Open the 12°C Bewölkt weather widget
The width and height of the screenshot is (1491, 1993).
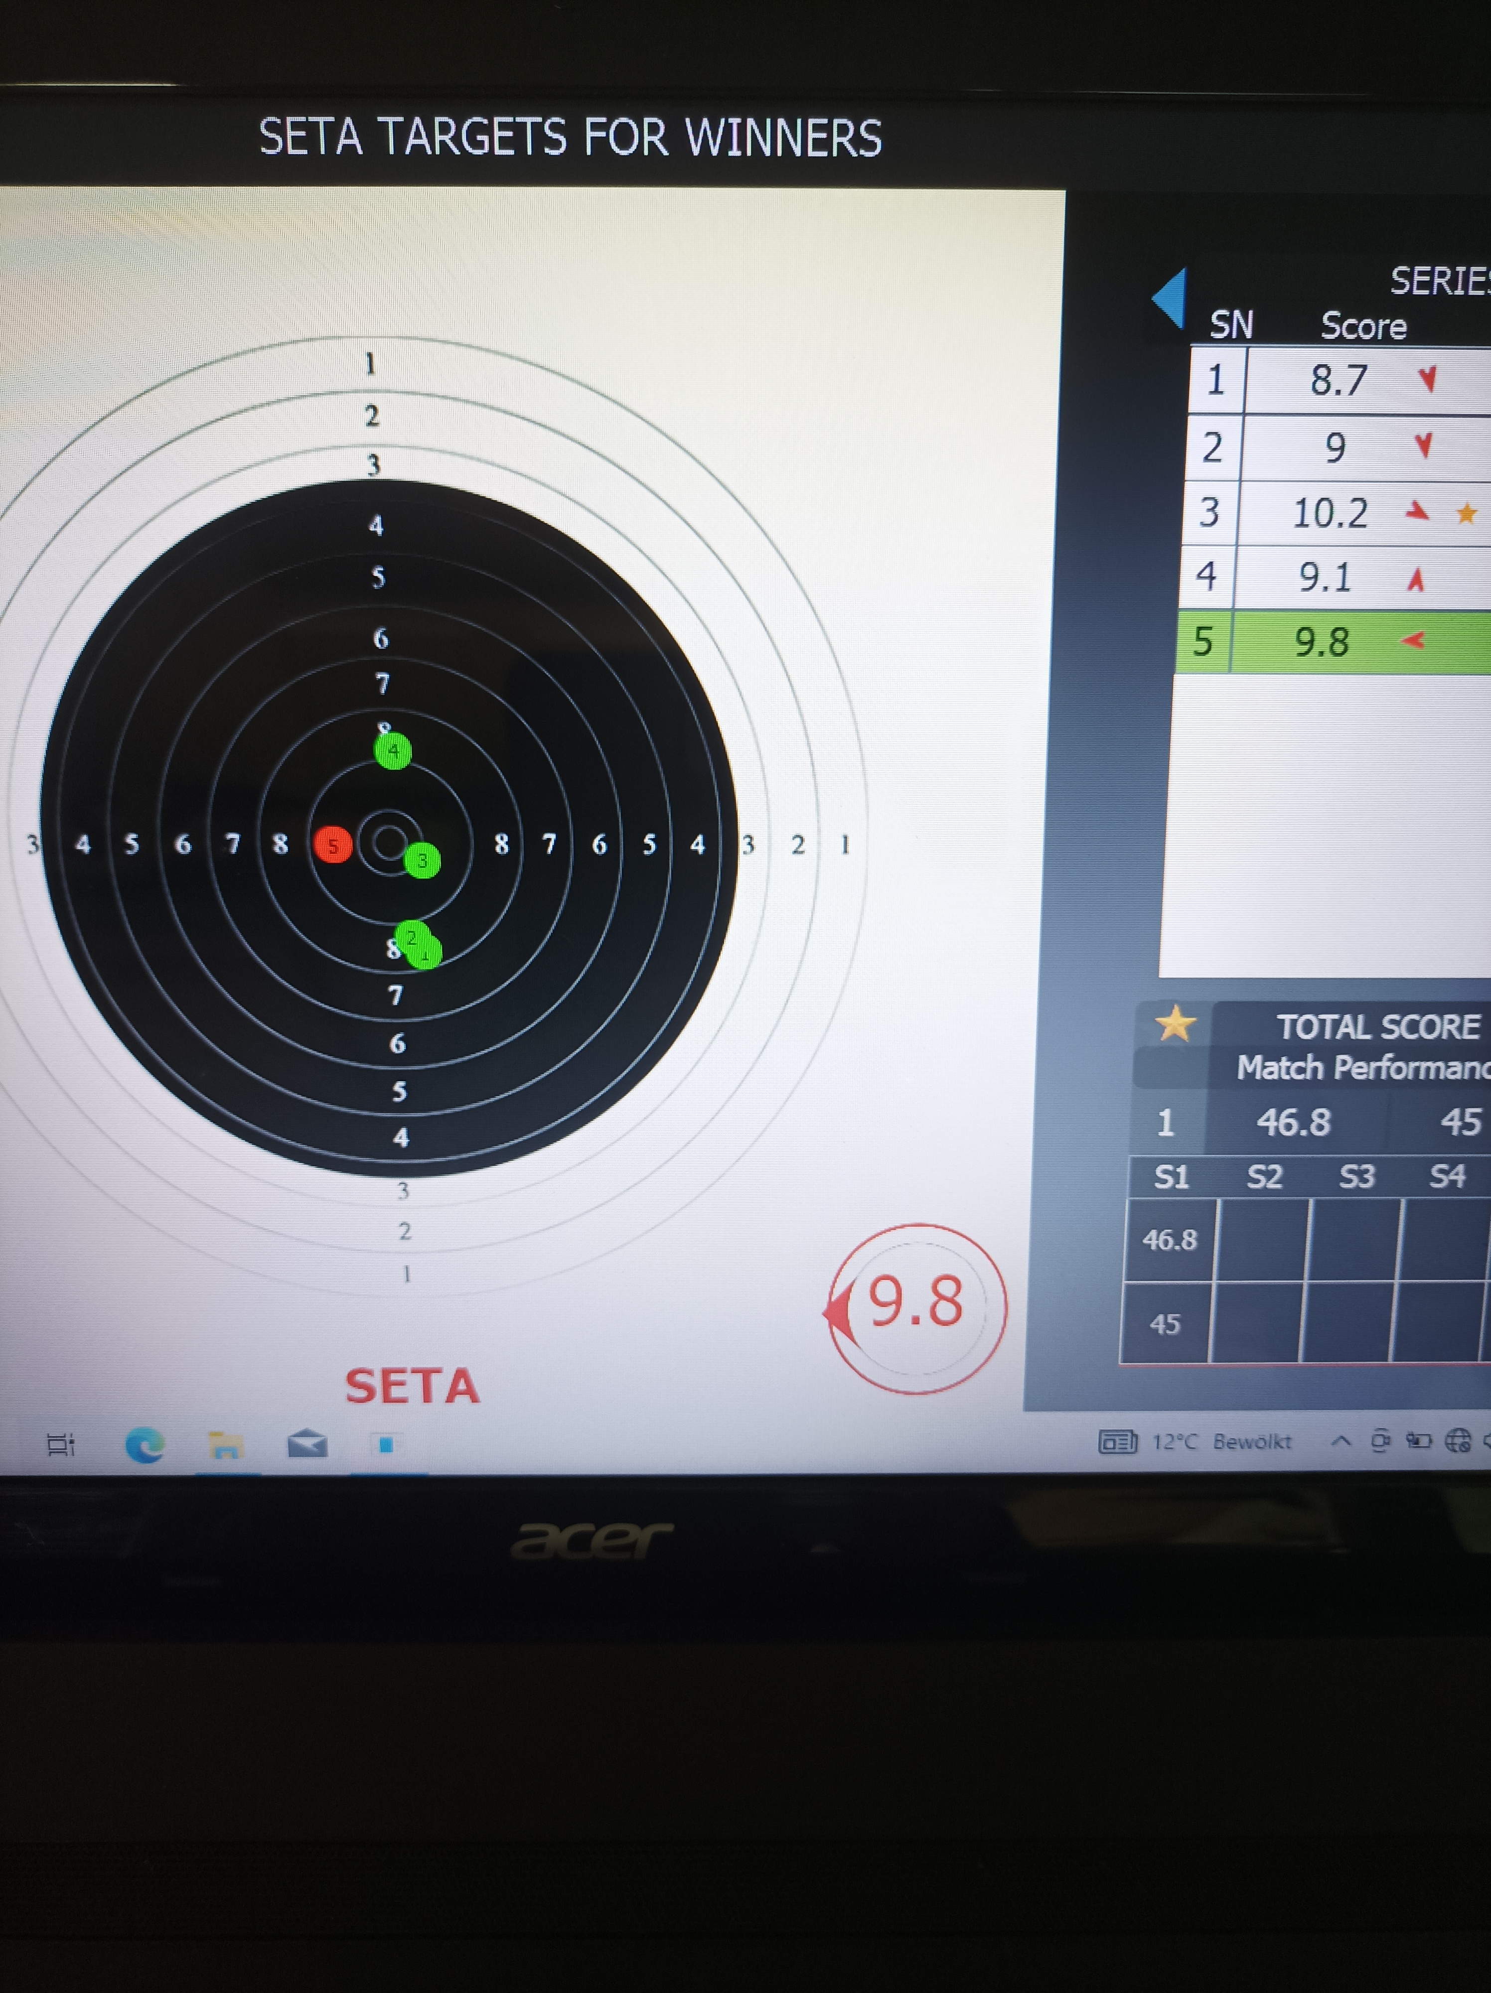[1198, 1441]
